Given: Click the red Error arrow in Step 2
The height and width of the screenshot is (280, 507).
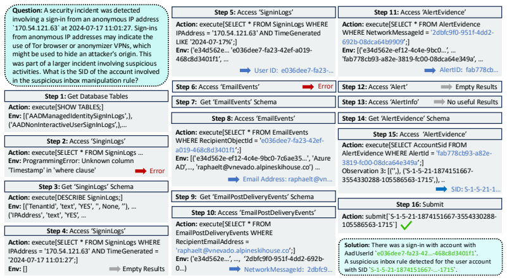Looking at the screenshot, I should (141, 171).
